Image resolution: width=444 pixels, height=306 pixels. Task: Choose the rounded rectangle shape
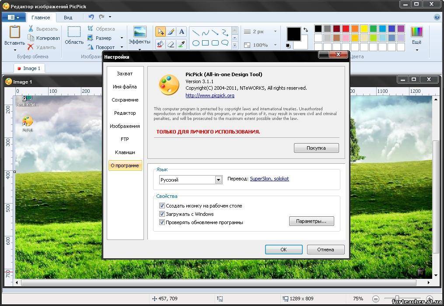point(215,43)
